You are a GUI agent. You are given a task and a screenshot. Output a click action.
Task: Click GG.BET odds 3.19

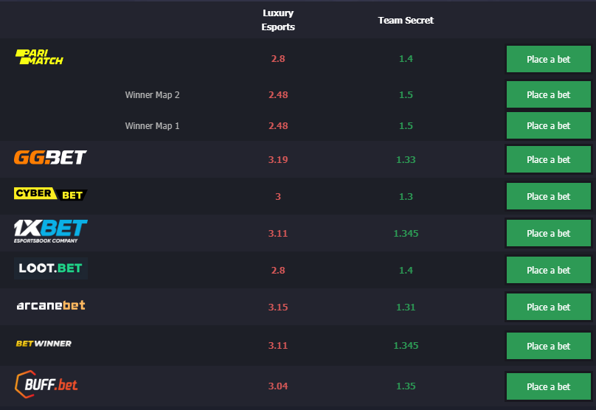coord(278,159)
